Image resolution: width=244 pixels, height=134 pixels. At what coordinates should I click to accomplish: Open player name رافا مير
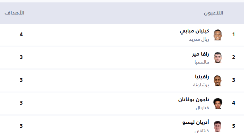[x=200, y=54]
